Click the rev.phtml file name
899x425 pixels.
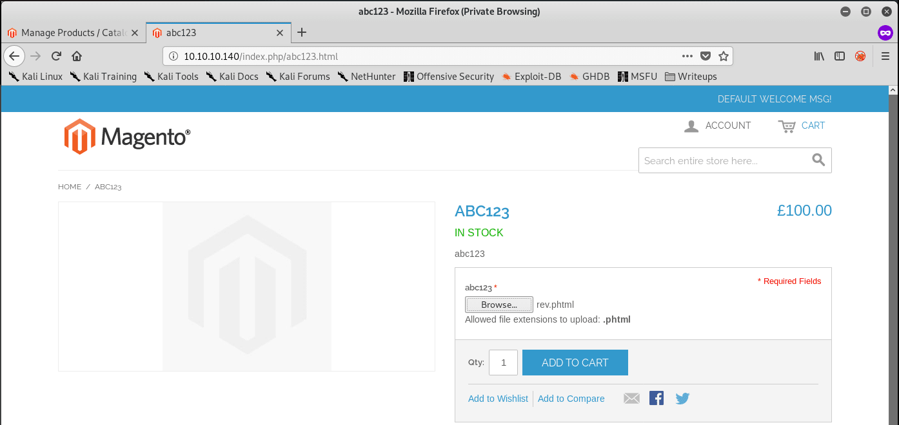(x=555, y=305)
